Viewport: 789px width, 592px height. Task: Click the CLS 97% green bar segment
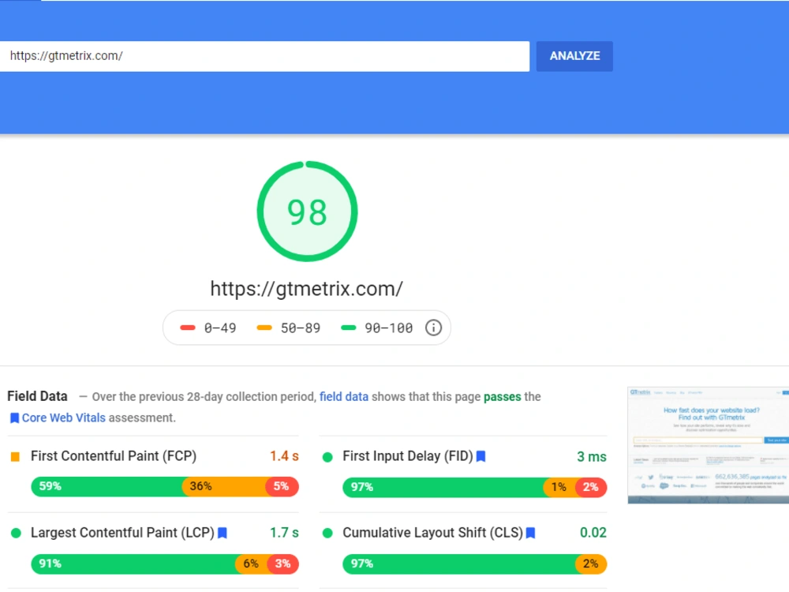459,564
